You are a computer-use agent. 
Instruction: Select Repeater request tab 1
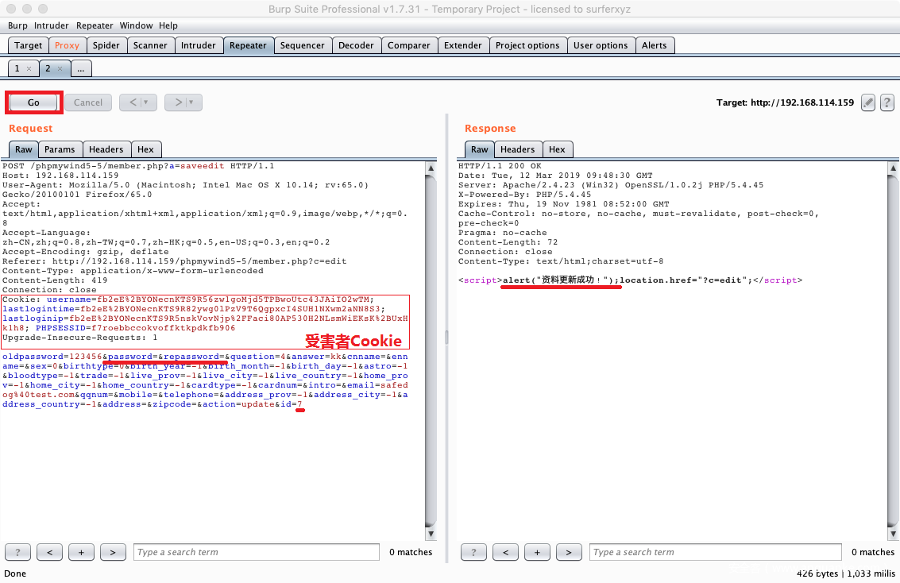tap(17, 68)
